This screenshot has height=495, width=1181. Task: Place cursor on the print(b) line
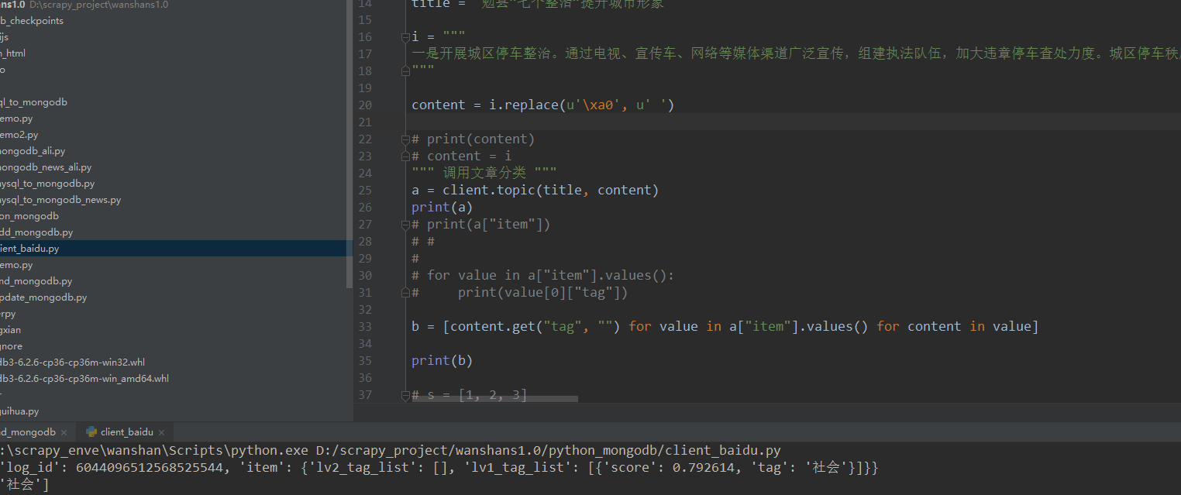point(442,361)
